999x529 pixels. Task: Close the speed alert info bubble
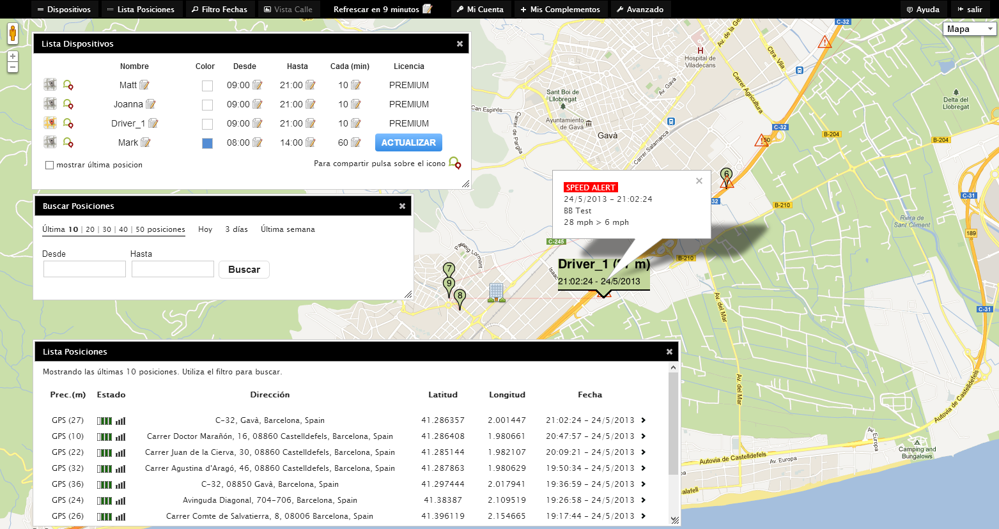699,181
